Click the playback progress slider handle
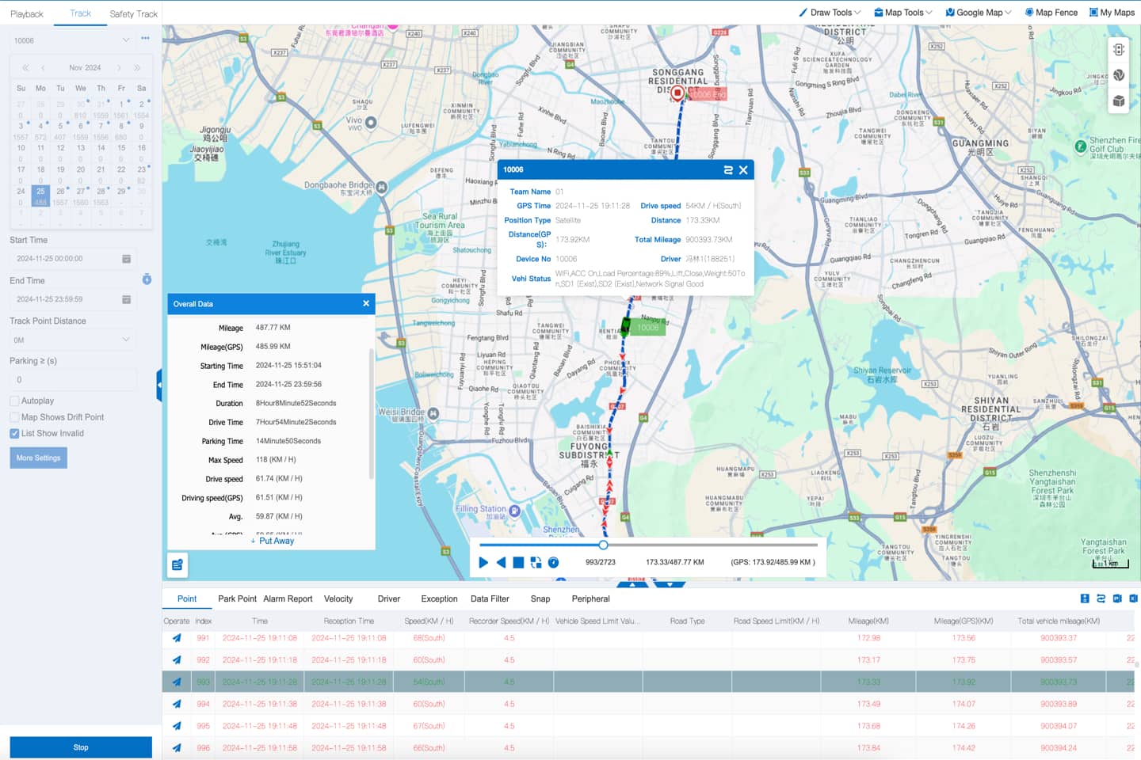The width and height of the screenshot is (1141, 760). click(603, 545)
